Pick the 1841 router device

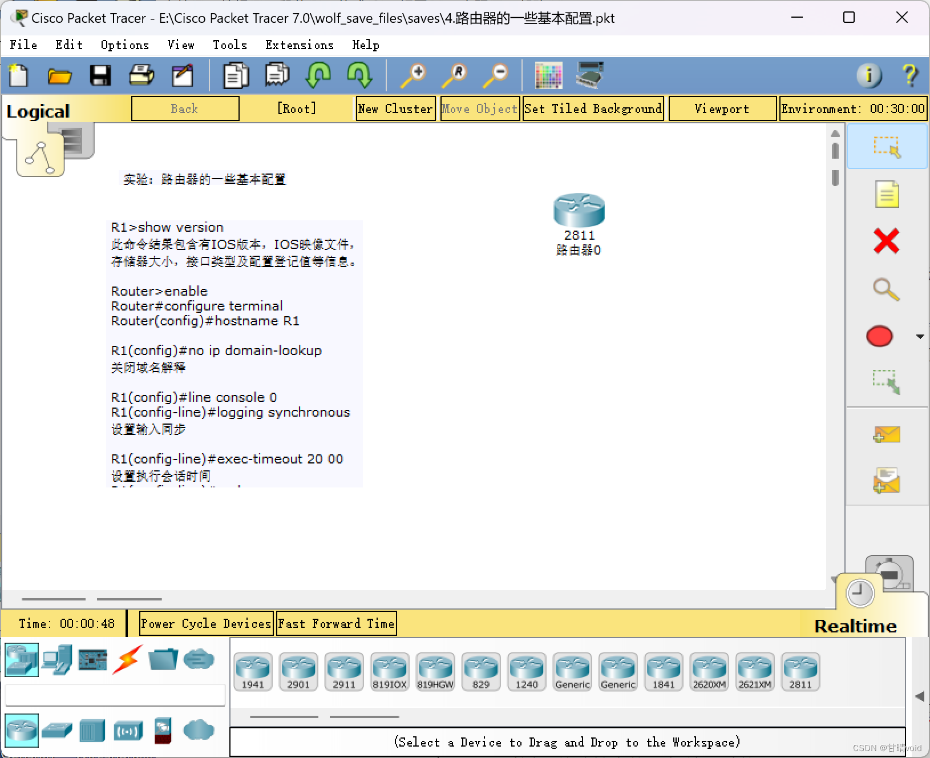point(664,671)
